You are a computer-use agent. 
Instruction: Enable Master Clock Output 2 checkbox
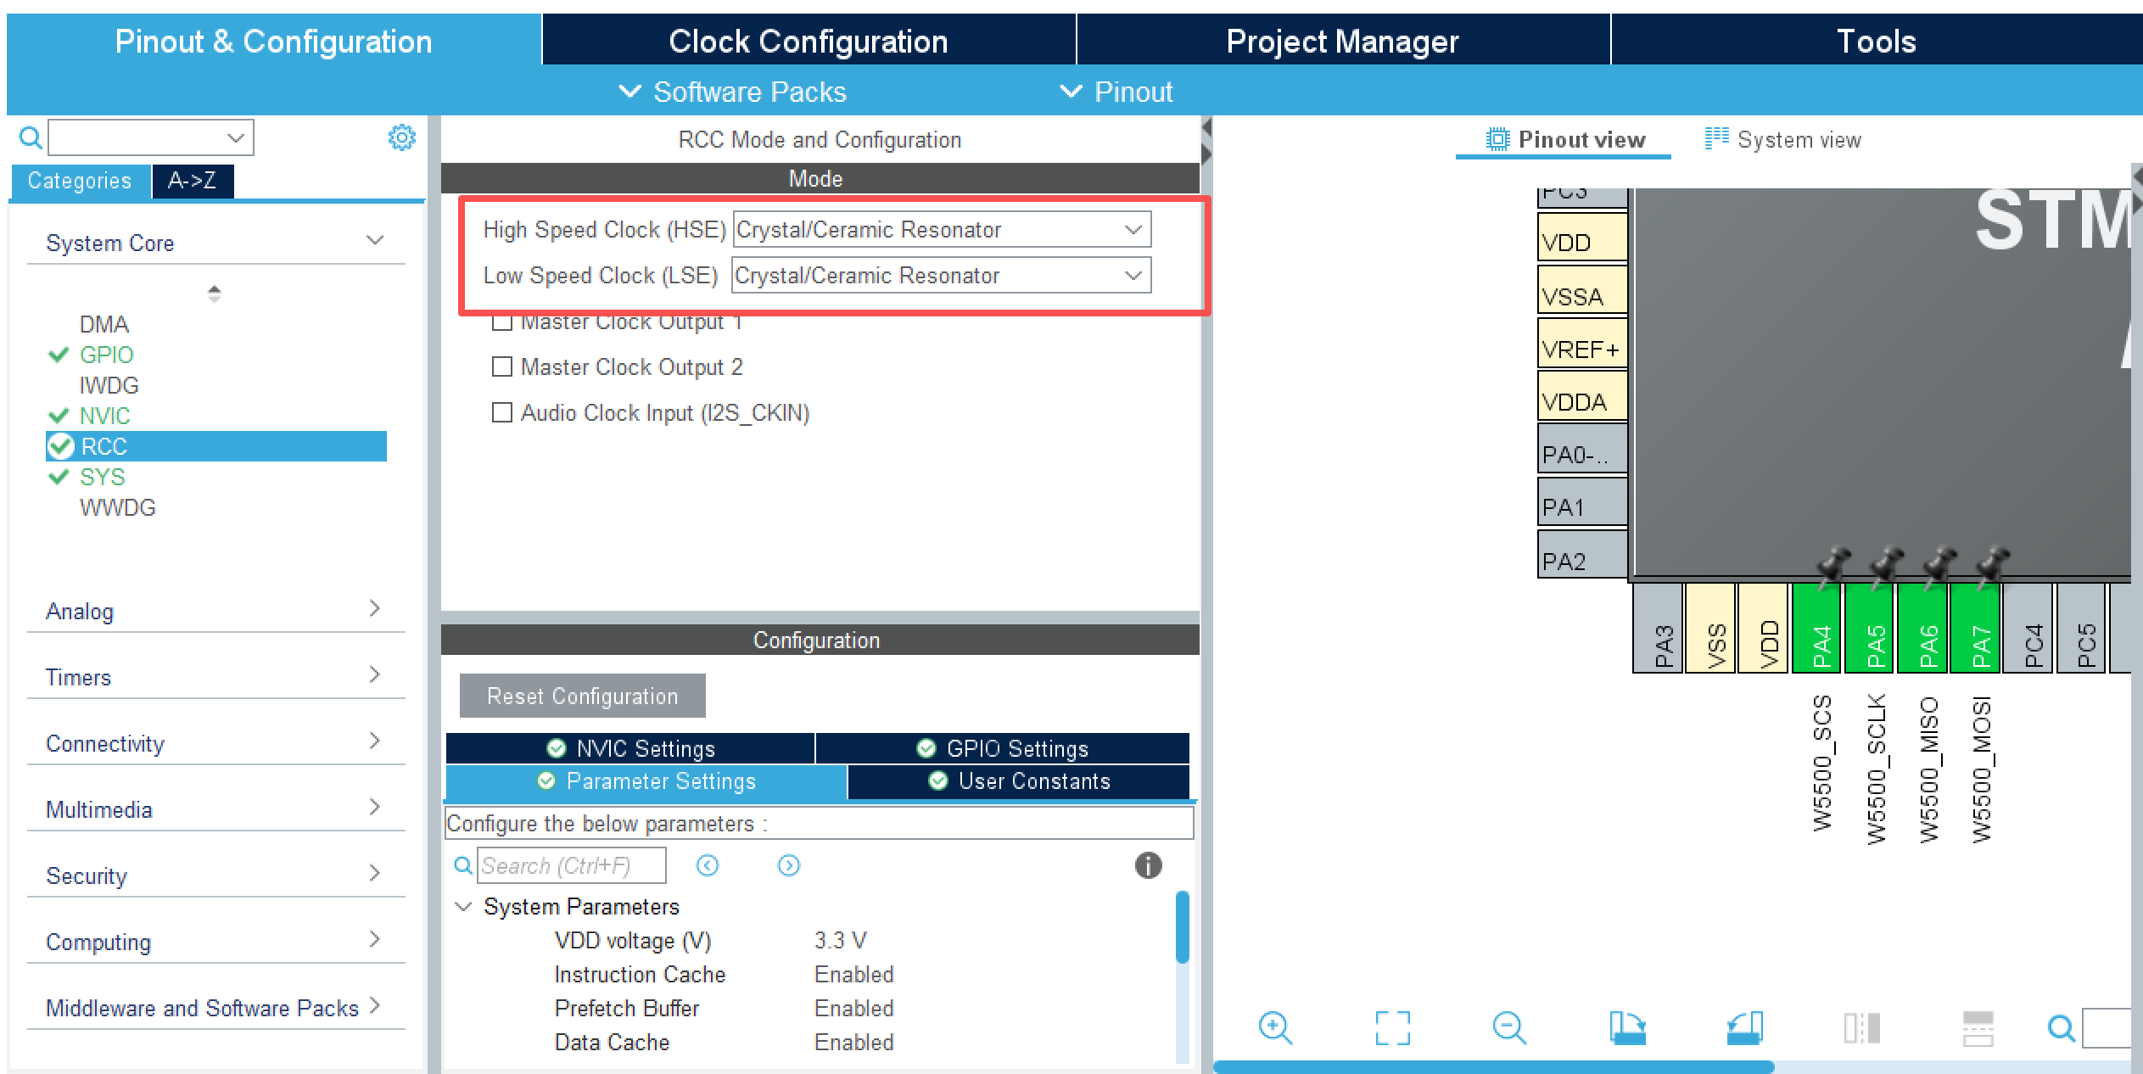click(x=502, y=366)
